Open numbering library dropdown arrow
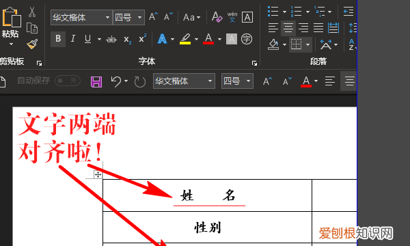410x246 pixels. (307, 12)
